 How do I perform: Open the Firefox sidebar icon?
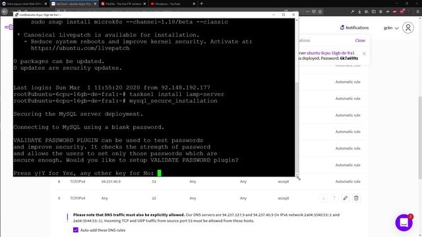tap(374, 12)
